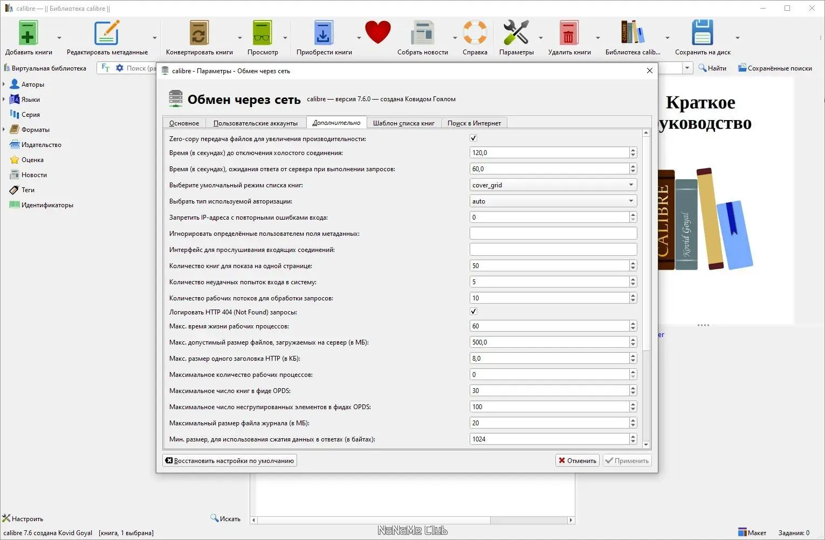Screen dimensions: 825x540
Task: Expand the Formats (Форматы) tree node
Action: click(x=4, y=130)
